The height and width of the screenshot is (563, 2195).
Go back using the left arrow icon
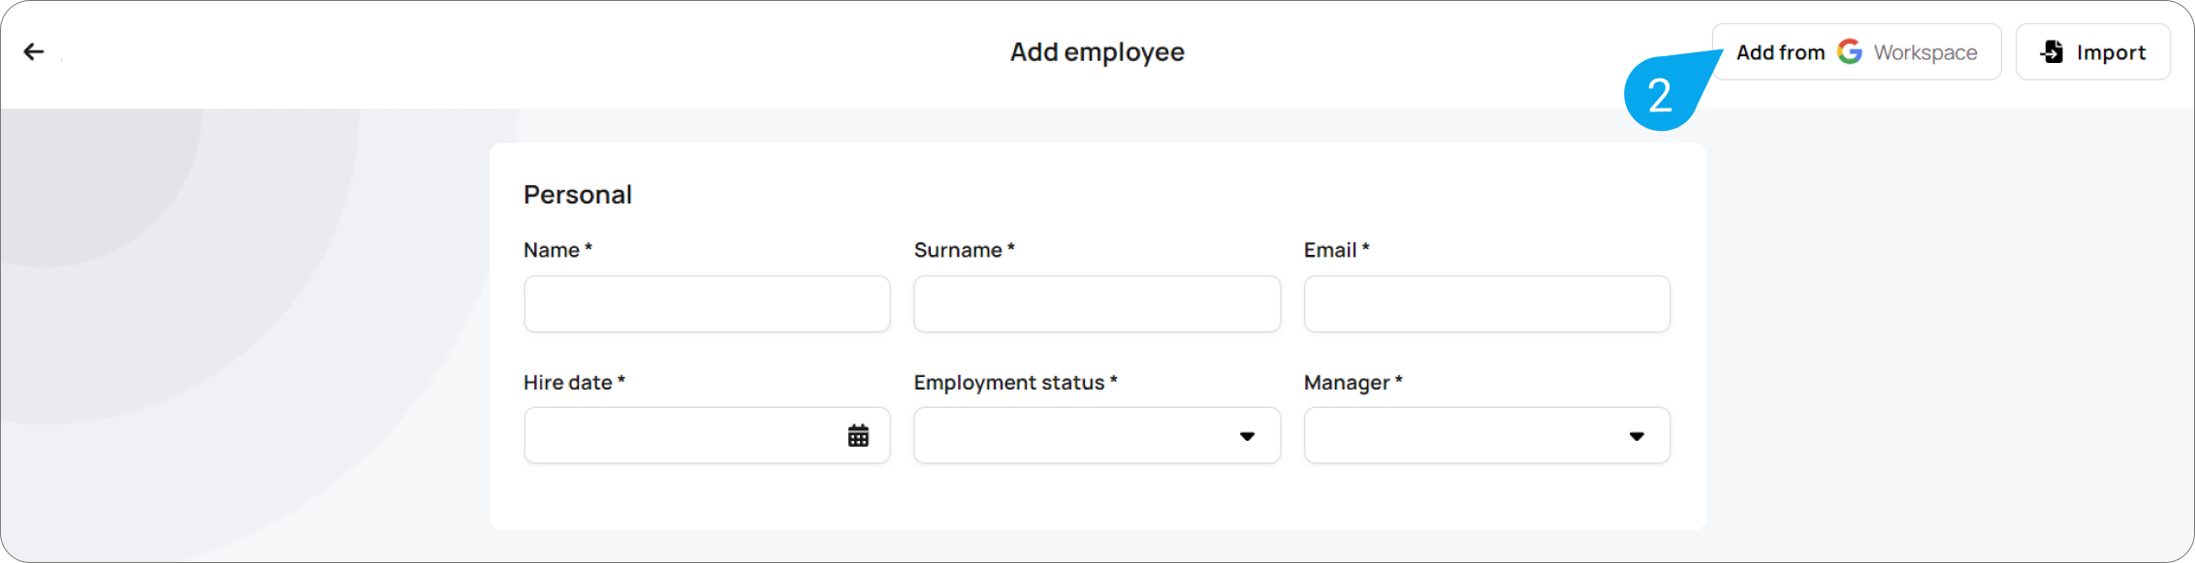pyautogui.click(x=34, y=52)
